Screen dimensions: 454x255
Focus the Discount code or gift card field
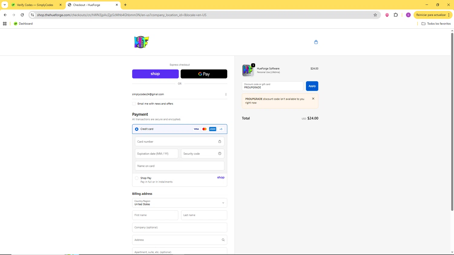pos(272,86)
